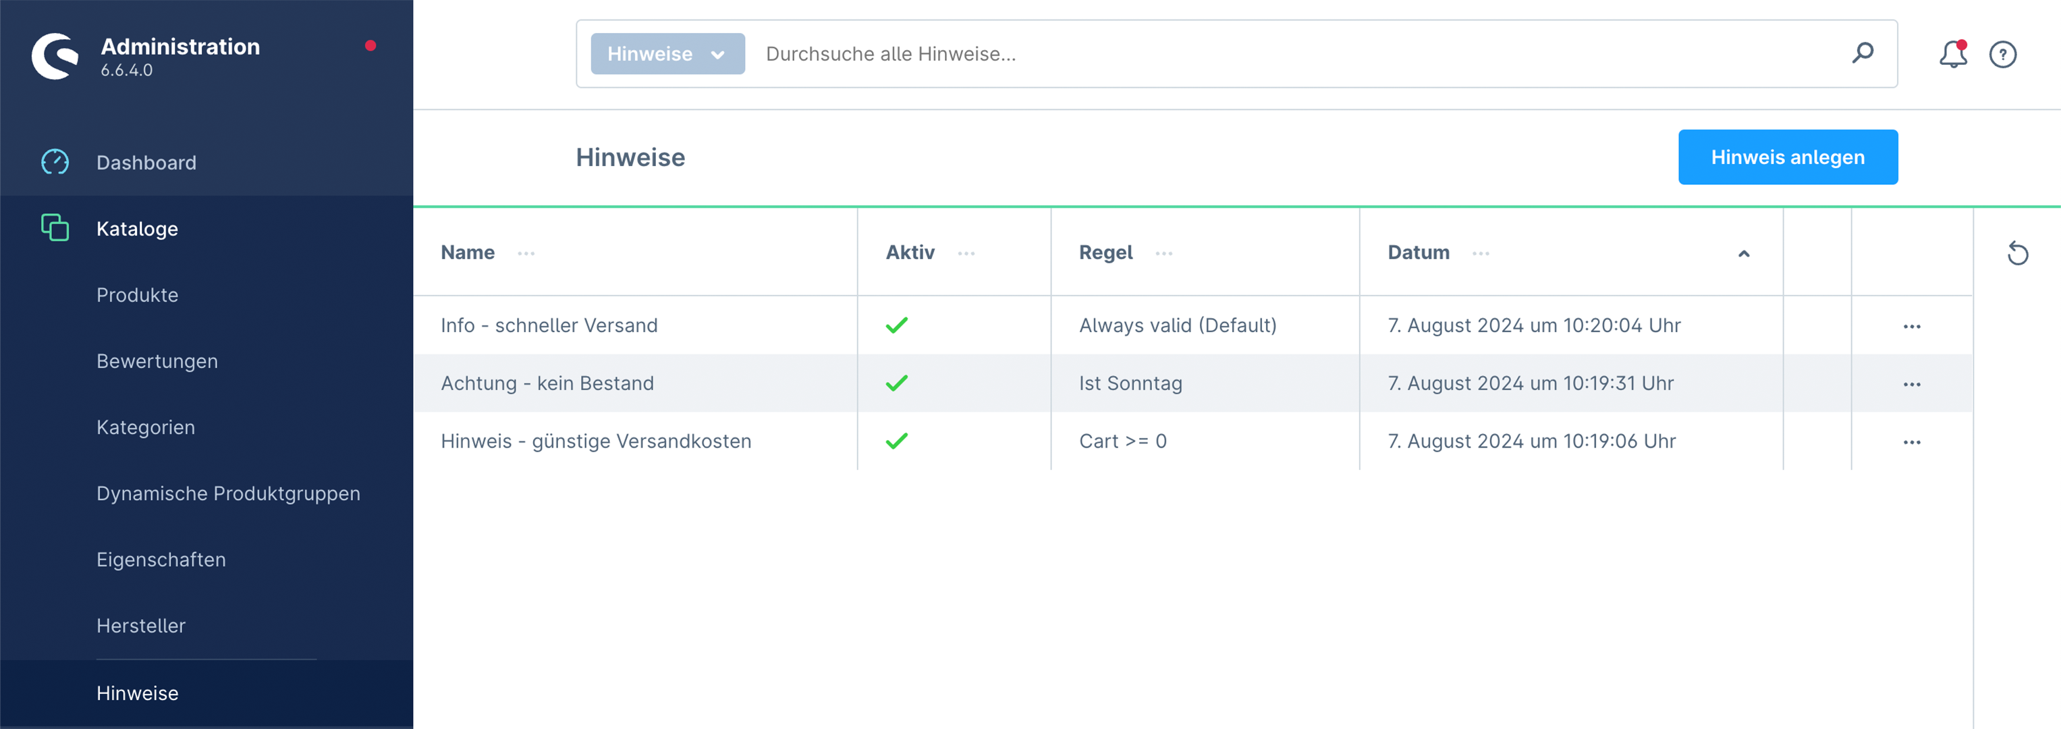Screen dimensions: 2061x729
Task: Click Hinweis anlegen button
Action: point(1788,157)
